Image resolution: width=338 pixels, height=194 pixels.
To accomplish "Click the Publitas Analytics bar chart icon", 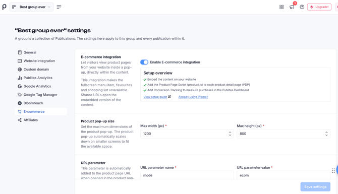I will [x=20, y=78].
